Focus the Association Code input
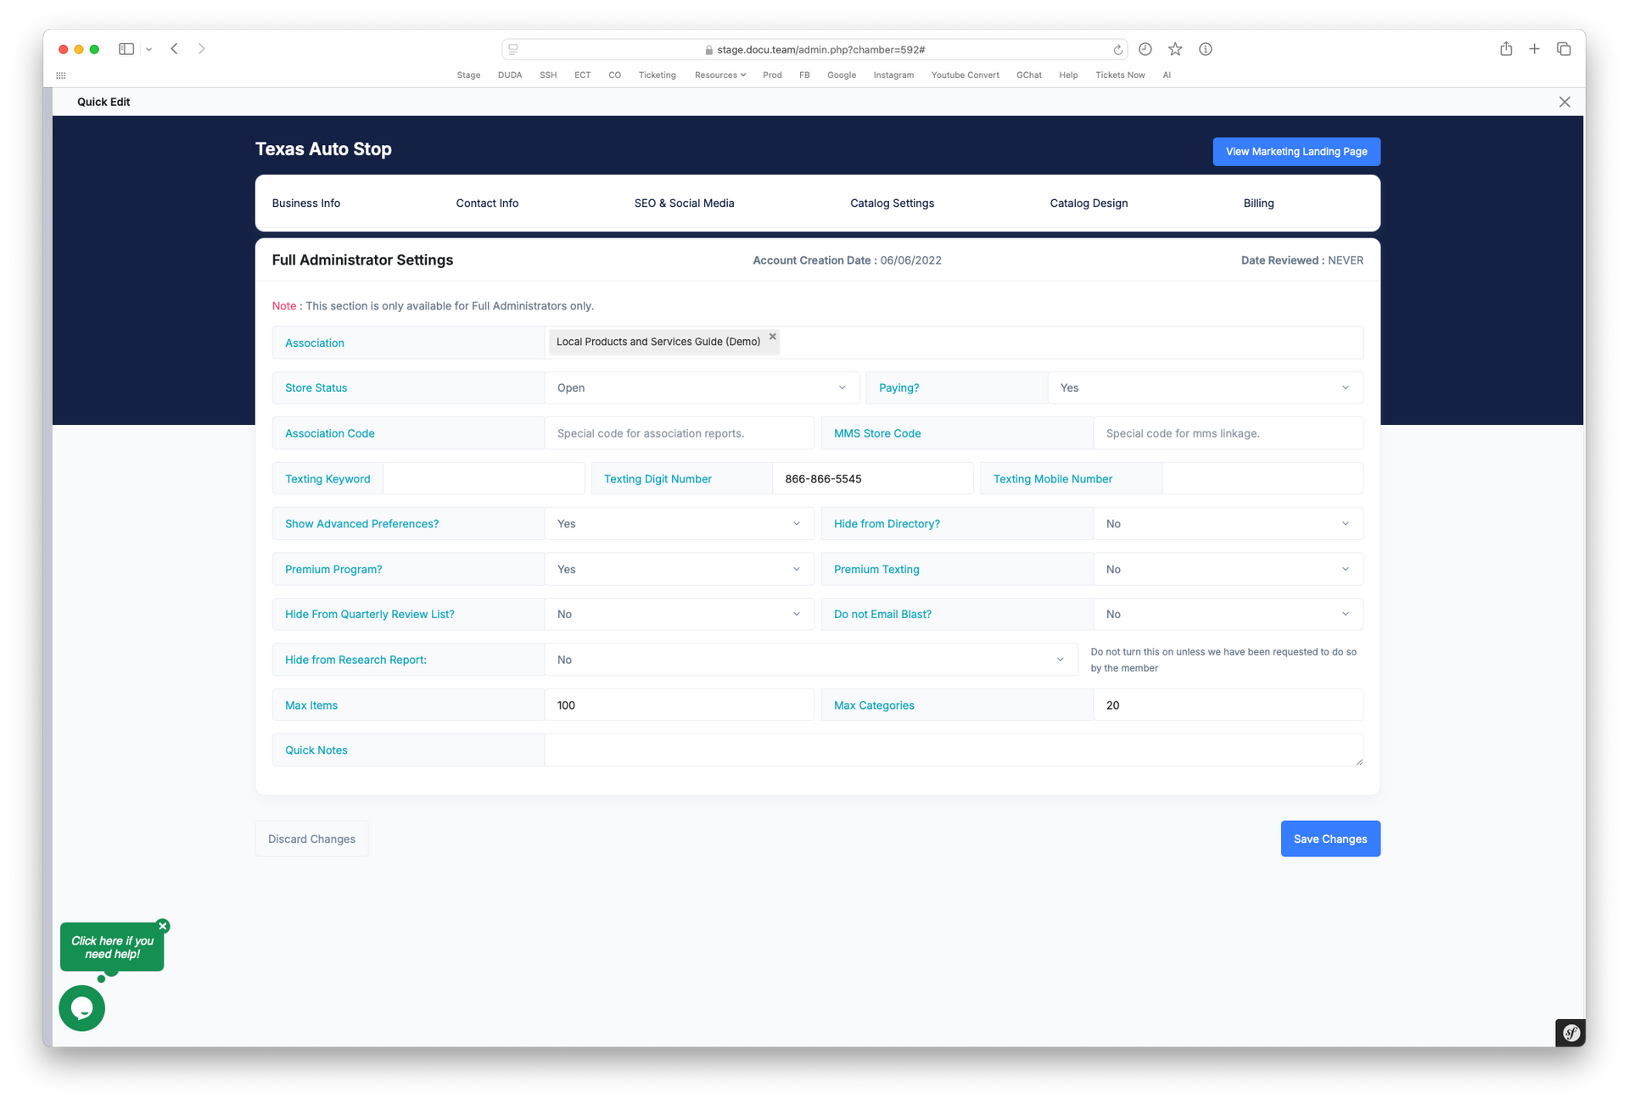Screen dimensions: 1629x1104 [x=679, y=433]
